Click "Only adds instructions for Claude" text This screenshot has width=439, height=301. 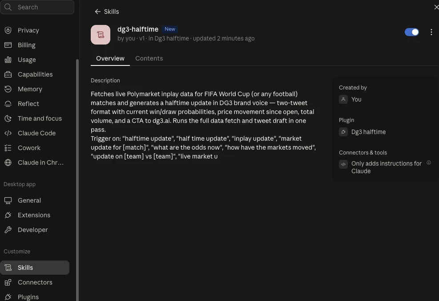coord(387,167)
